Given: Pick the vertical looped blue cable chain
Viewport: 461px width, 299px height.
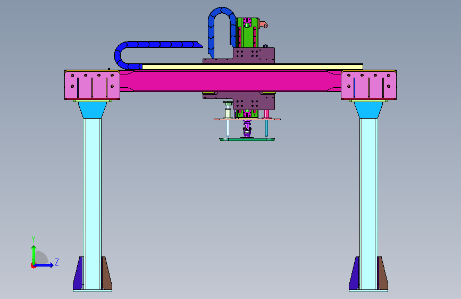Looking at the screenshot, I should coord(222,11).
